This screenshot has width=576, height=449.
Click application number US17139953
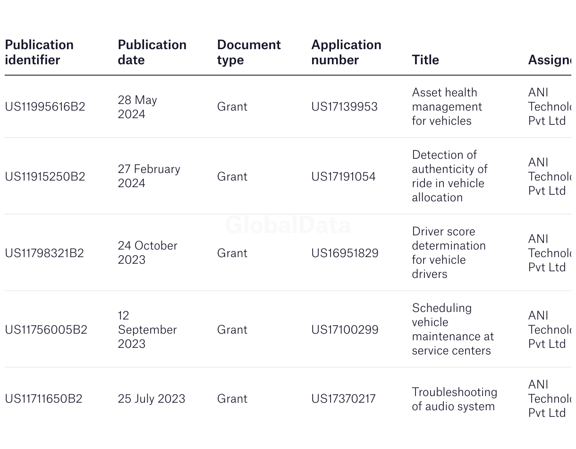click(x=344, y=107)
